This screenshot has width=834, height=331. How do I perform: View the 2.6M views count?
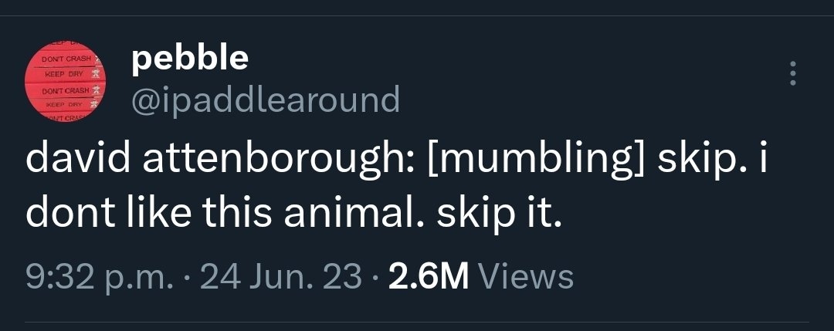pyautogui.click(x=429, y=277)
